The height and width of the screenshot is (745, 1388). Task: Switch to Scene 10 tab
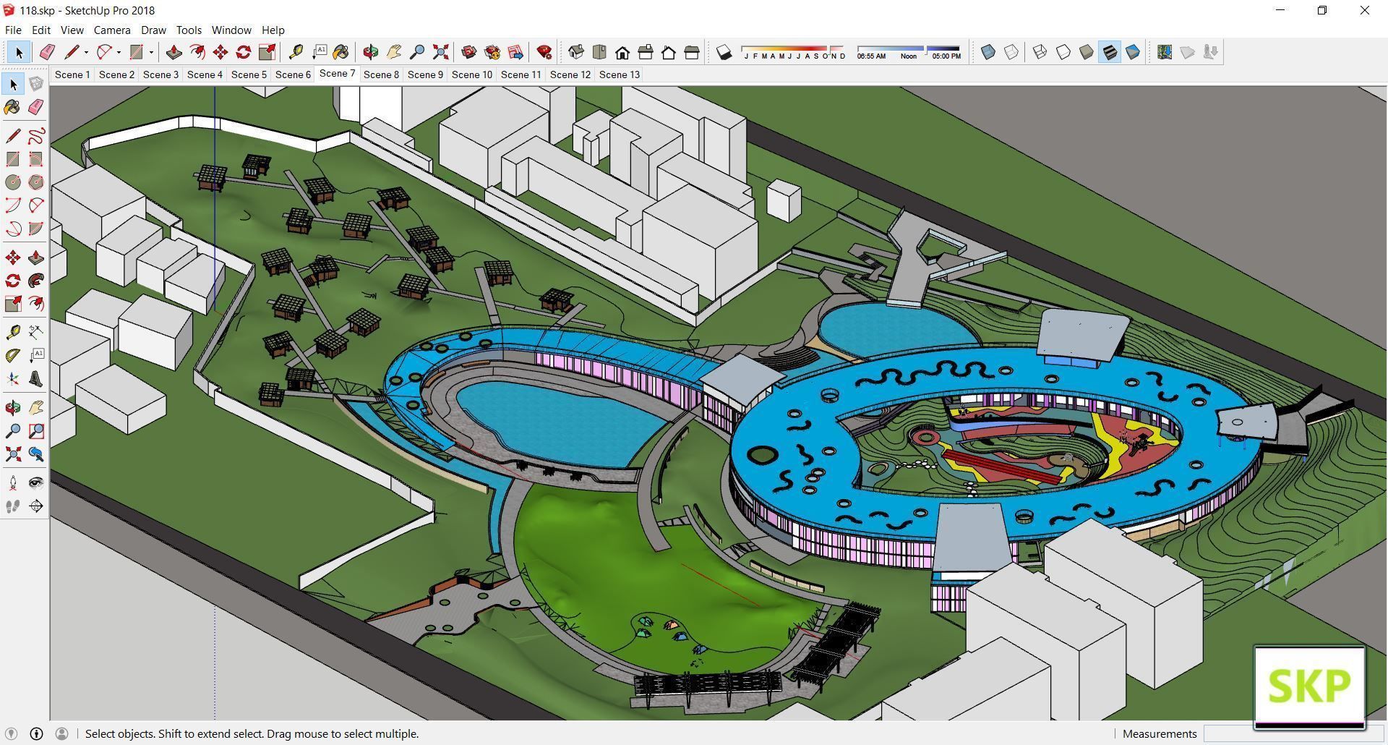(472, 74)
